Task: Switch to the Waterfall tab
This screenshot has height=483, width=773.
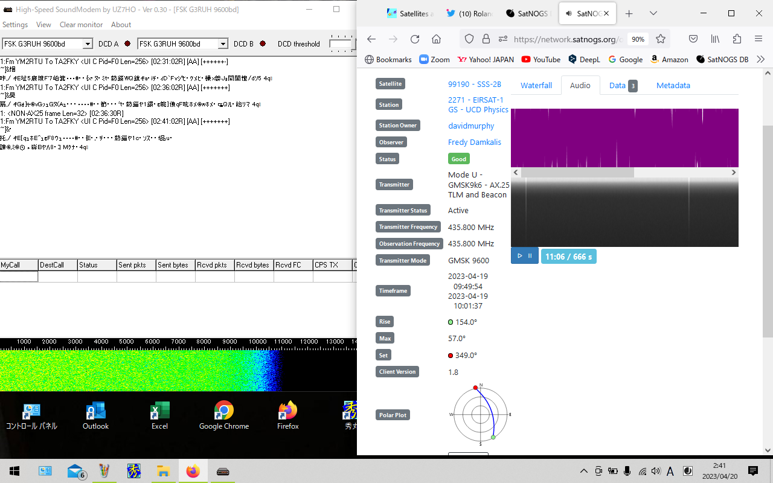Action: pos(536,86)
